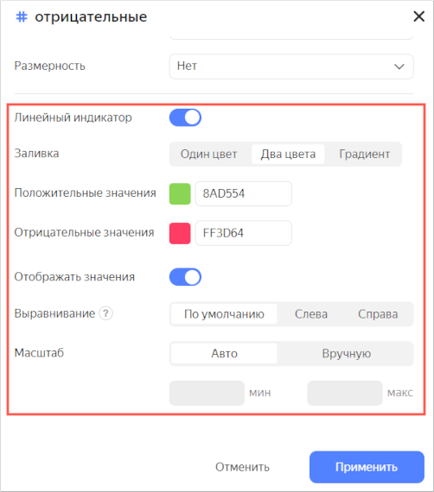Viewport: 434px width, 492px height.
Task: Select Один цвет fill option
Action: pos(208,154)
